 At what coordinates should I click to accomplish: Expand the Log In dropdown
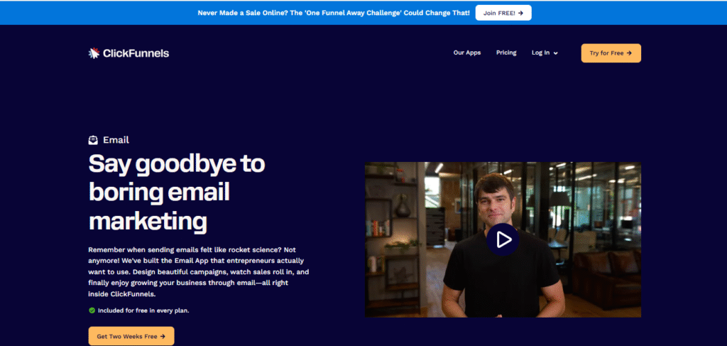(545, 53)
